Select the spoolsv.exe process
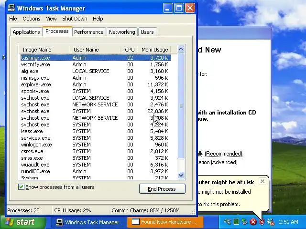306x229 pixels. click(96, 91)
